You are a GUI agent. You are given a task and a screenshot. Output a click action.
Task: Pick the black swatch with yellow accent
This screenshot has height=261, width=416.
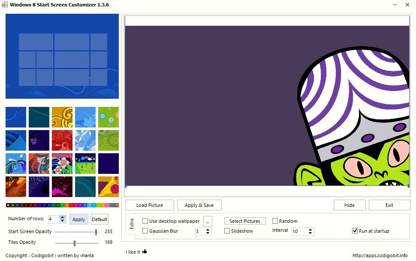8,205
